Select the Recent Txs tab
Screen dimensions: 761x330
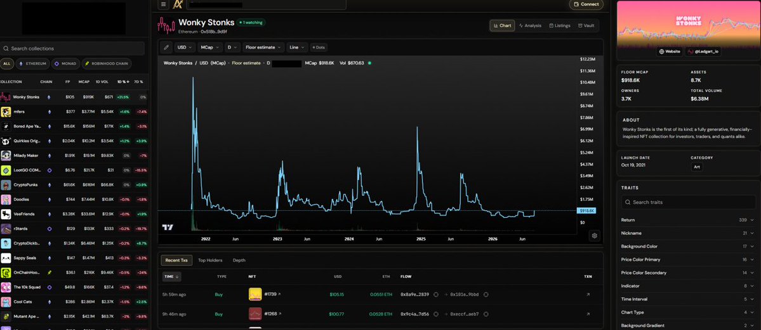177,260
